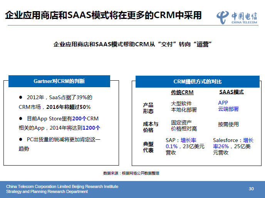This screenshot has height=198, width=265.
Task: Select the 成本与价格 row label
Action: coord(151,127)
